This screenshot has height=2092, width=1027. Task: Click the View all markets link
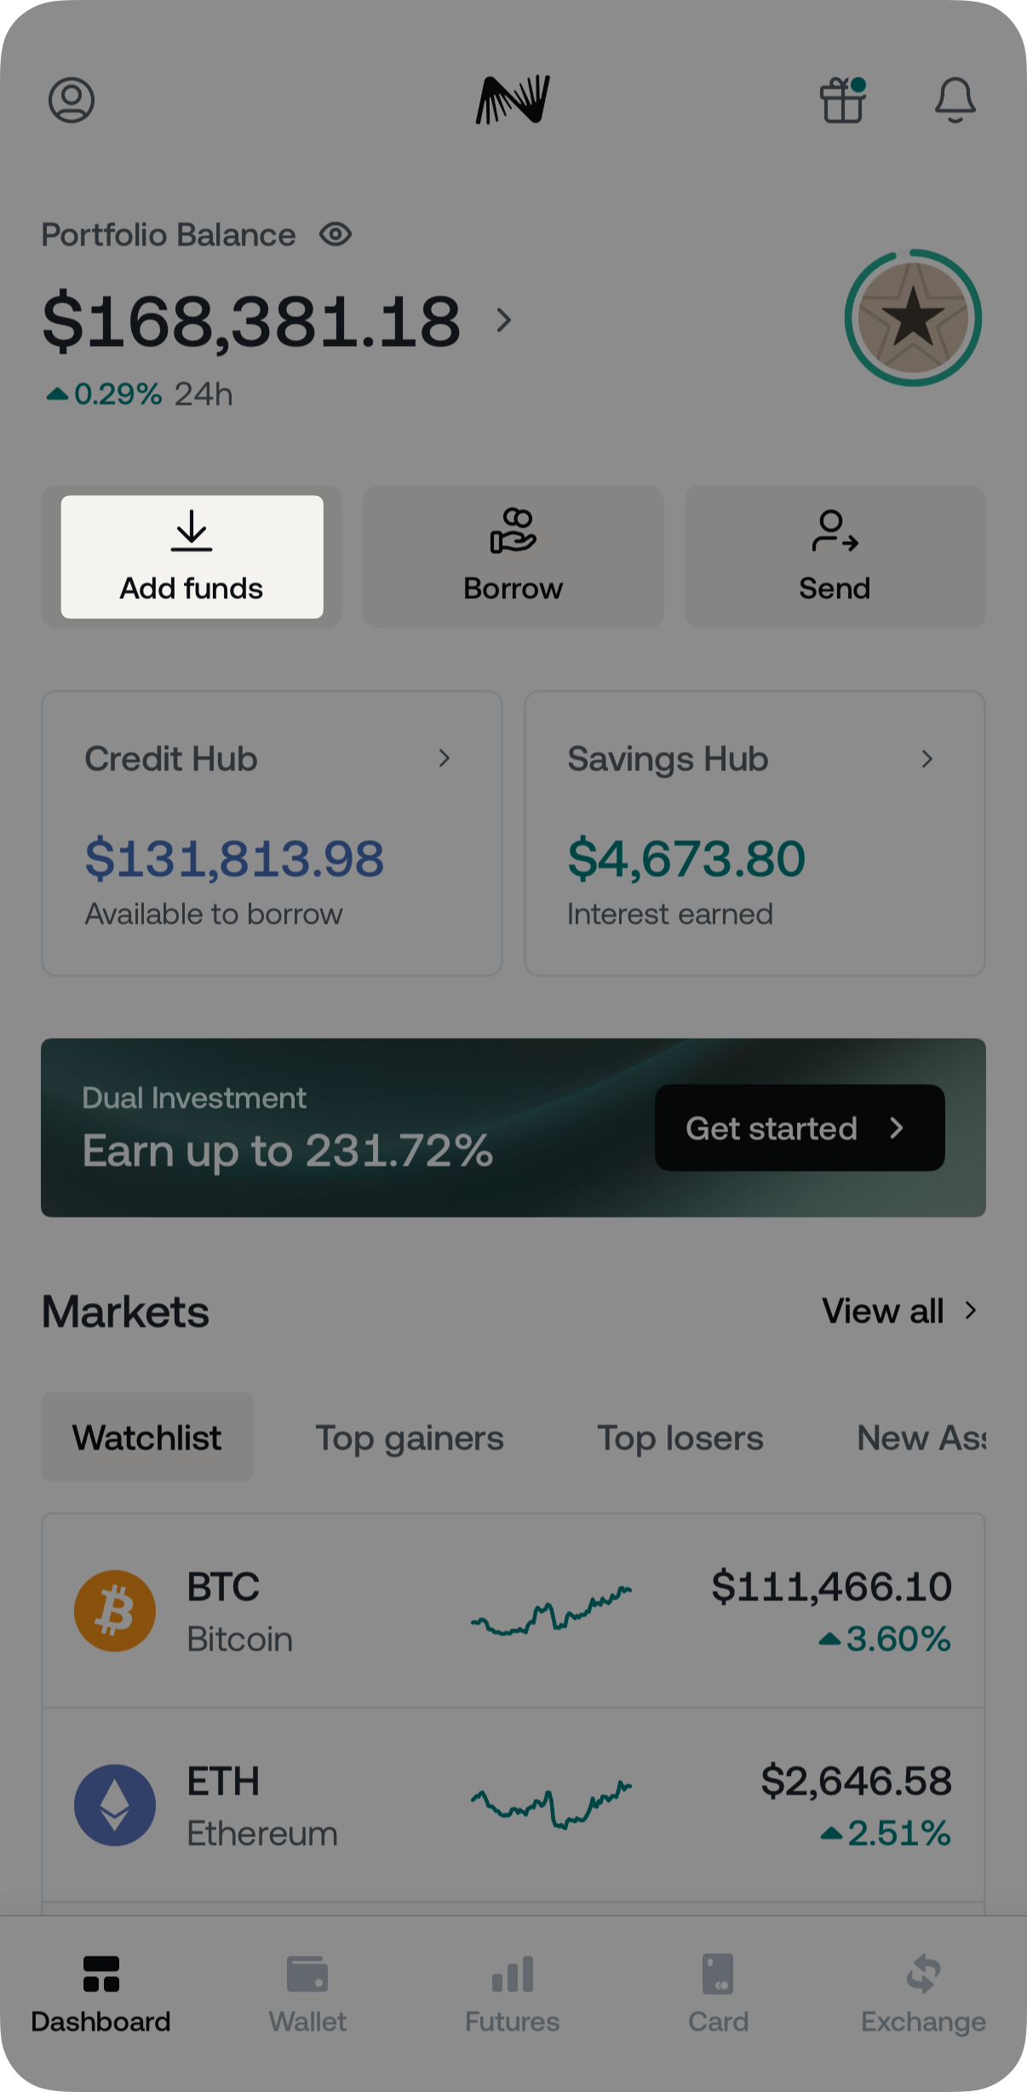(x=898, y=1311)
